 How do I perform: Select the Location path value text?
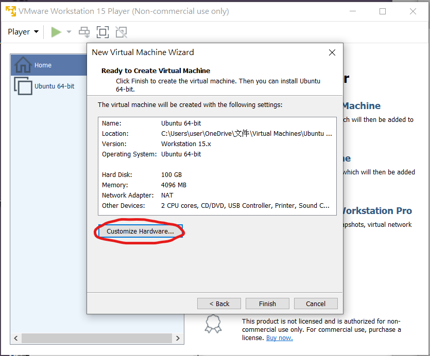click(247, 133)
